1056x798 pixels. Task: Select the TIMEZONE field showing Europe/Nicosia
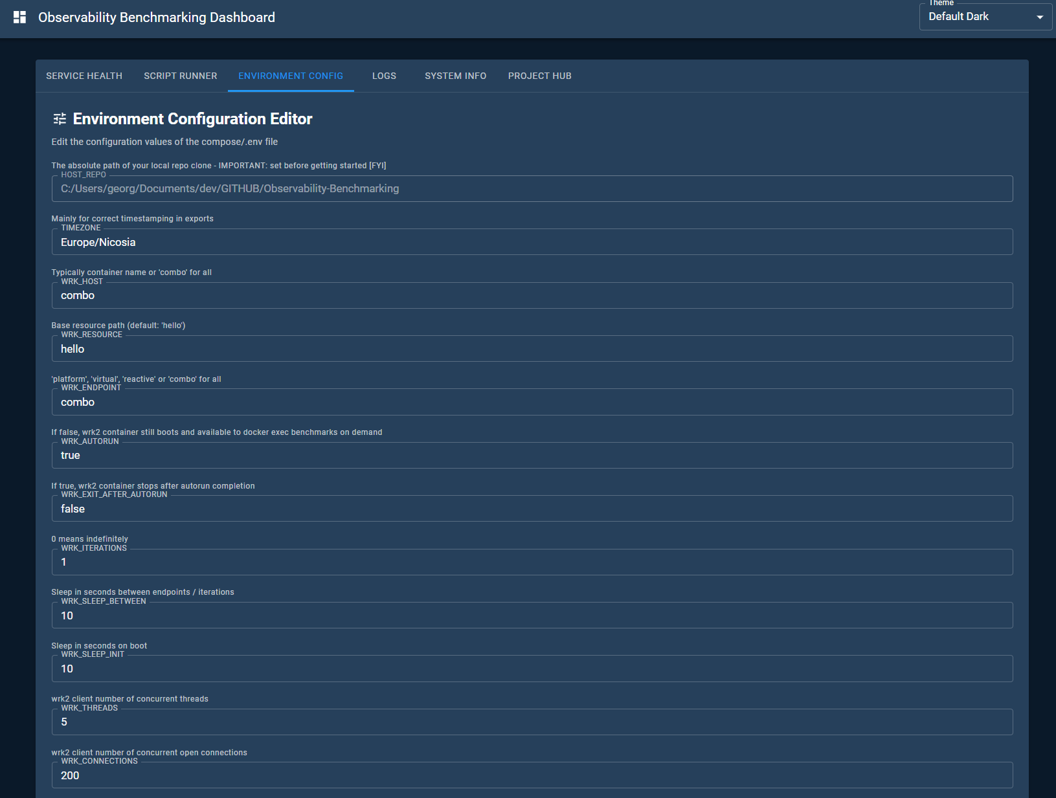tap(531, 242)
